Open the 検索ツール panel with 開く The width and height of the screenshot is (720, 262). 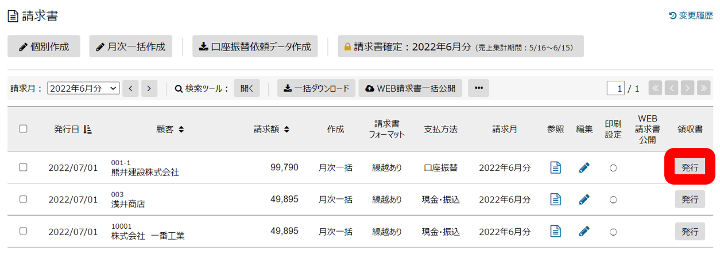247,88
